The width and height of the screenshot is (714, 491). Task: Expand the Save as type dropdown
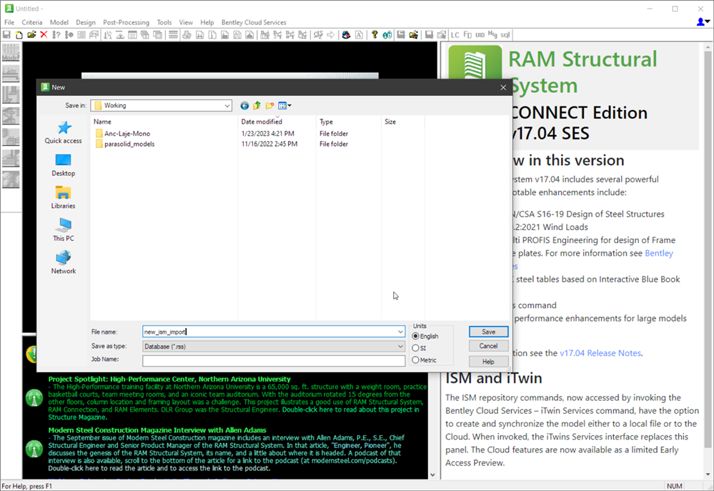400,347
